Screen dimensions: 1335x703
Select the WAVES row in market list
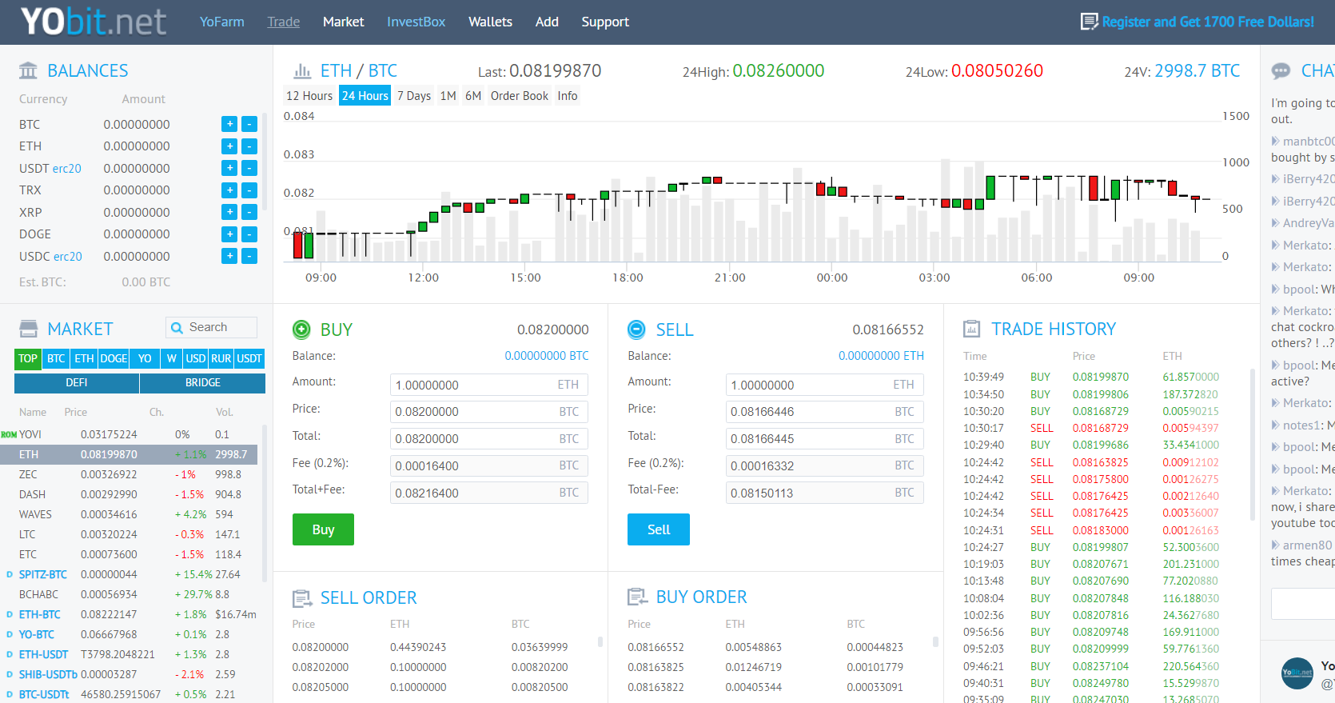[129, 514]
